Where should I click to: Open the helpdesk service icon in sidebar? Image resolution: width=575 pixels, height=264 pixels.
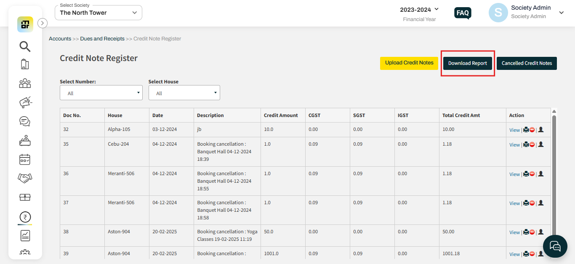pyautogui.click(x=25, y=140)
